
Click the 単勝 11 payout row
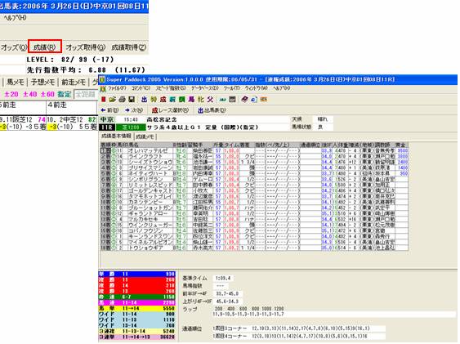[136, 274]
